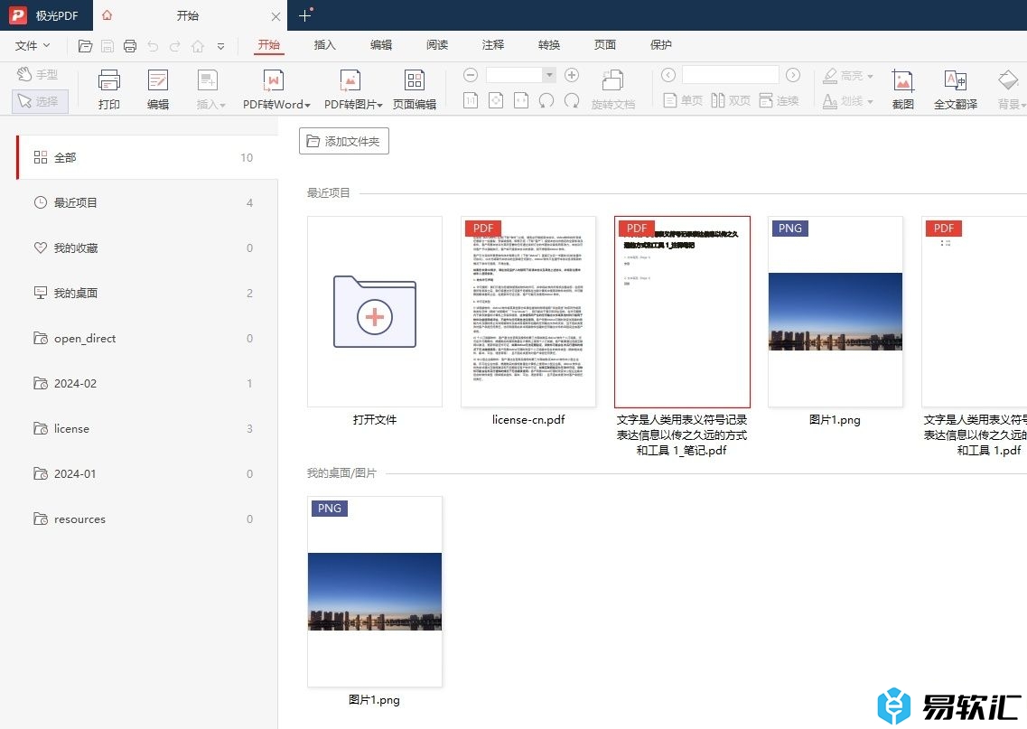The height and width of the screenshot is (729, 1027).
Task: Switch to the 阅读 ribbon tab
Action: point(437,45)
